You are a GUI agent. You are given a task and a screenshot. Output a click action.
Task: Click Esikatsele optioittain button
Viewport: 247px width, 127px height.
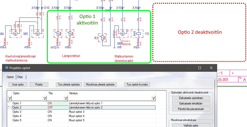click(x=191, y=98)
